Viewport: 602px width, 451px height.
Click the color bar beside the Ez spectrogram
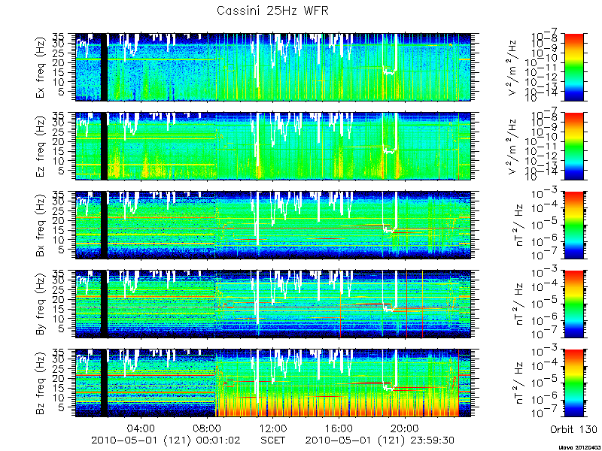pos(573,146)
